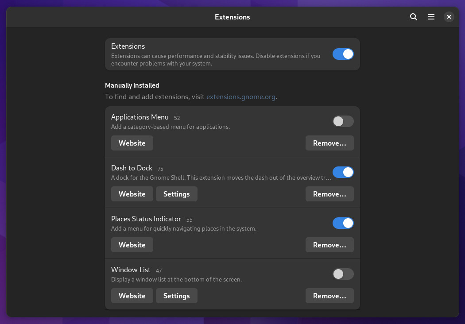Enable the Window List extension
This screenshot has height=324, width=465.
tap(343, 274)
